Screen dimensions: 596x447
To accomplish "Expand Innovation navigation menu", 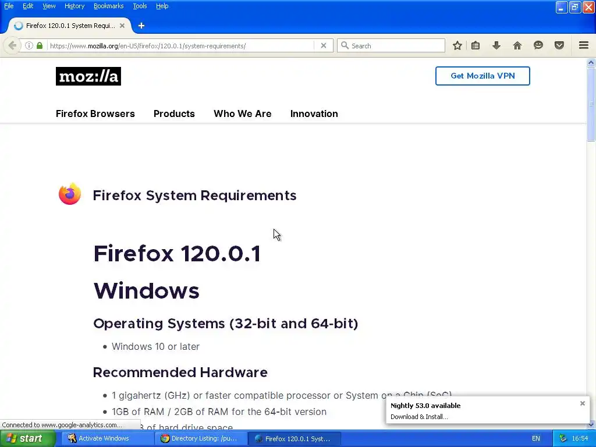I will coord(314,113).
